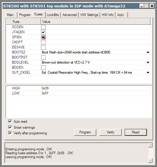The width and height of the screenshot is (157, 167).
Task: Select the Fuses tab
Action: coord(39,14)
